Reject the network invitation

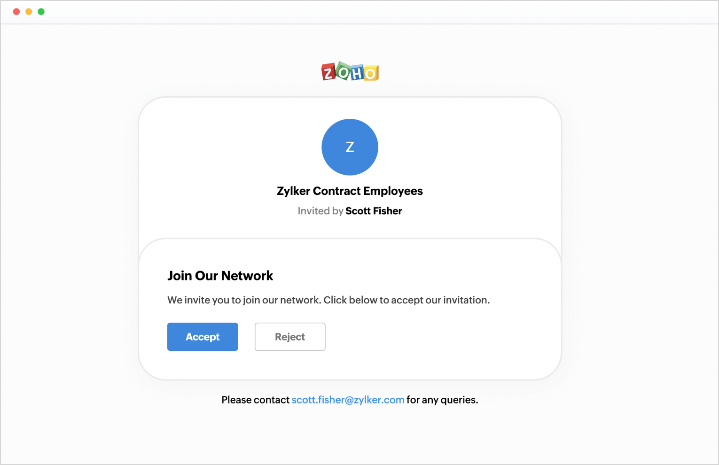click(290, 337)
